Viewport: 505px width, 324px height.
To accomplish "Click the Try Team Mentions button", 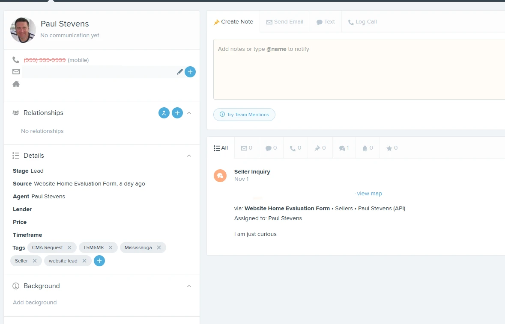I will click(244, 115).
